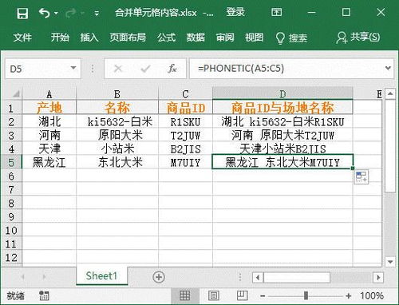
Task: Switch to Normal view icon
Action: click(x=184, y=295)
